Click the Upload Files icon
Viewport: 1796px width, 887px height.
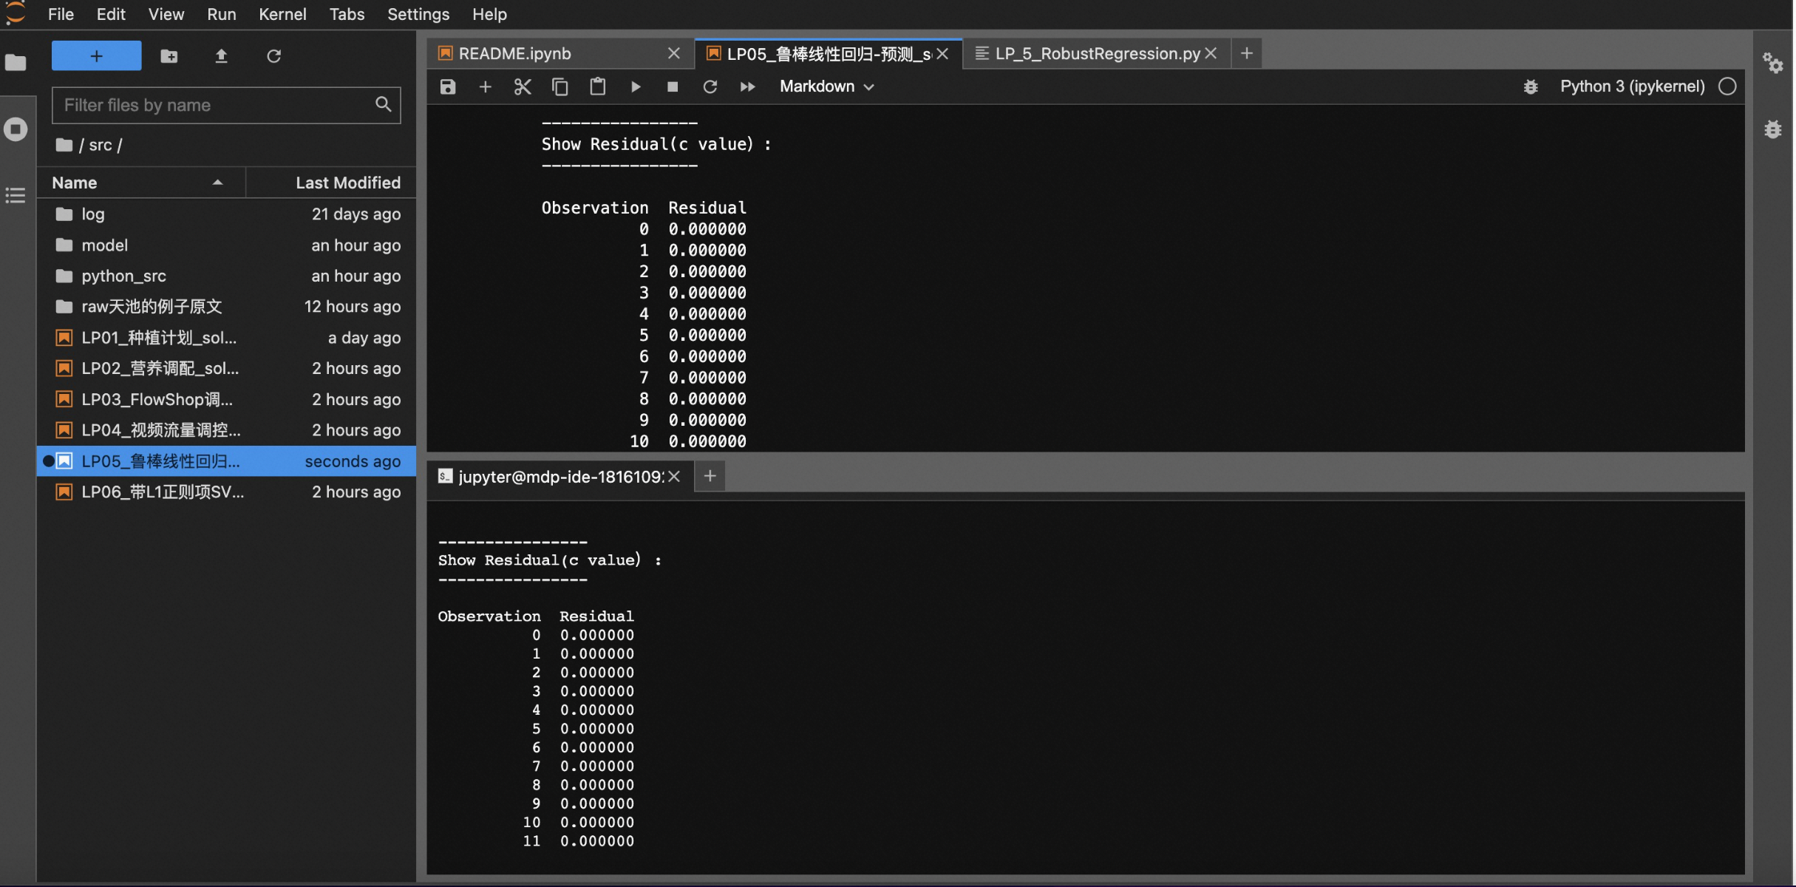tap(221, 55)
